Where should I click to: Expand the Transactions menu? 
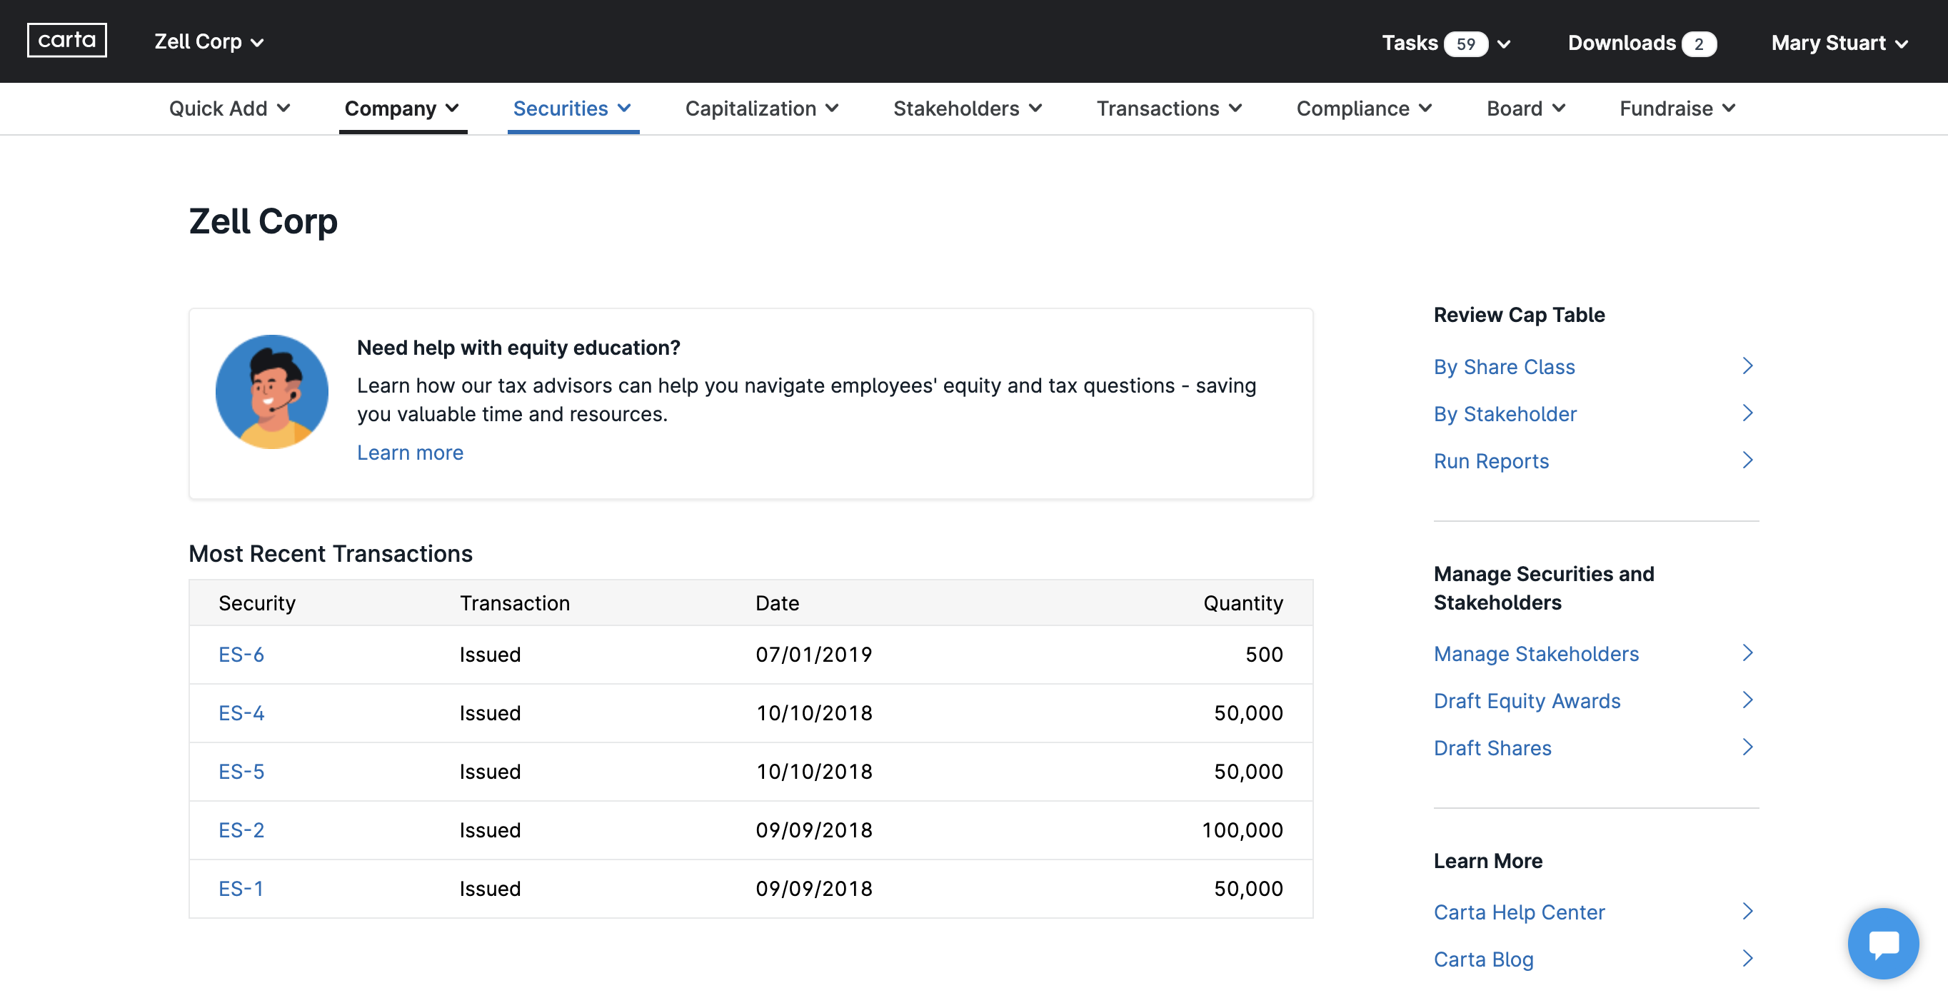coord(1169,108)
